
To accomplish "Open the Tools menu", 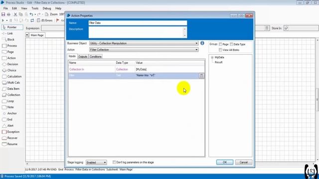I will click(x=35, y=8).
